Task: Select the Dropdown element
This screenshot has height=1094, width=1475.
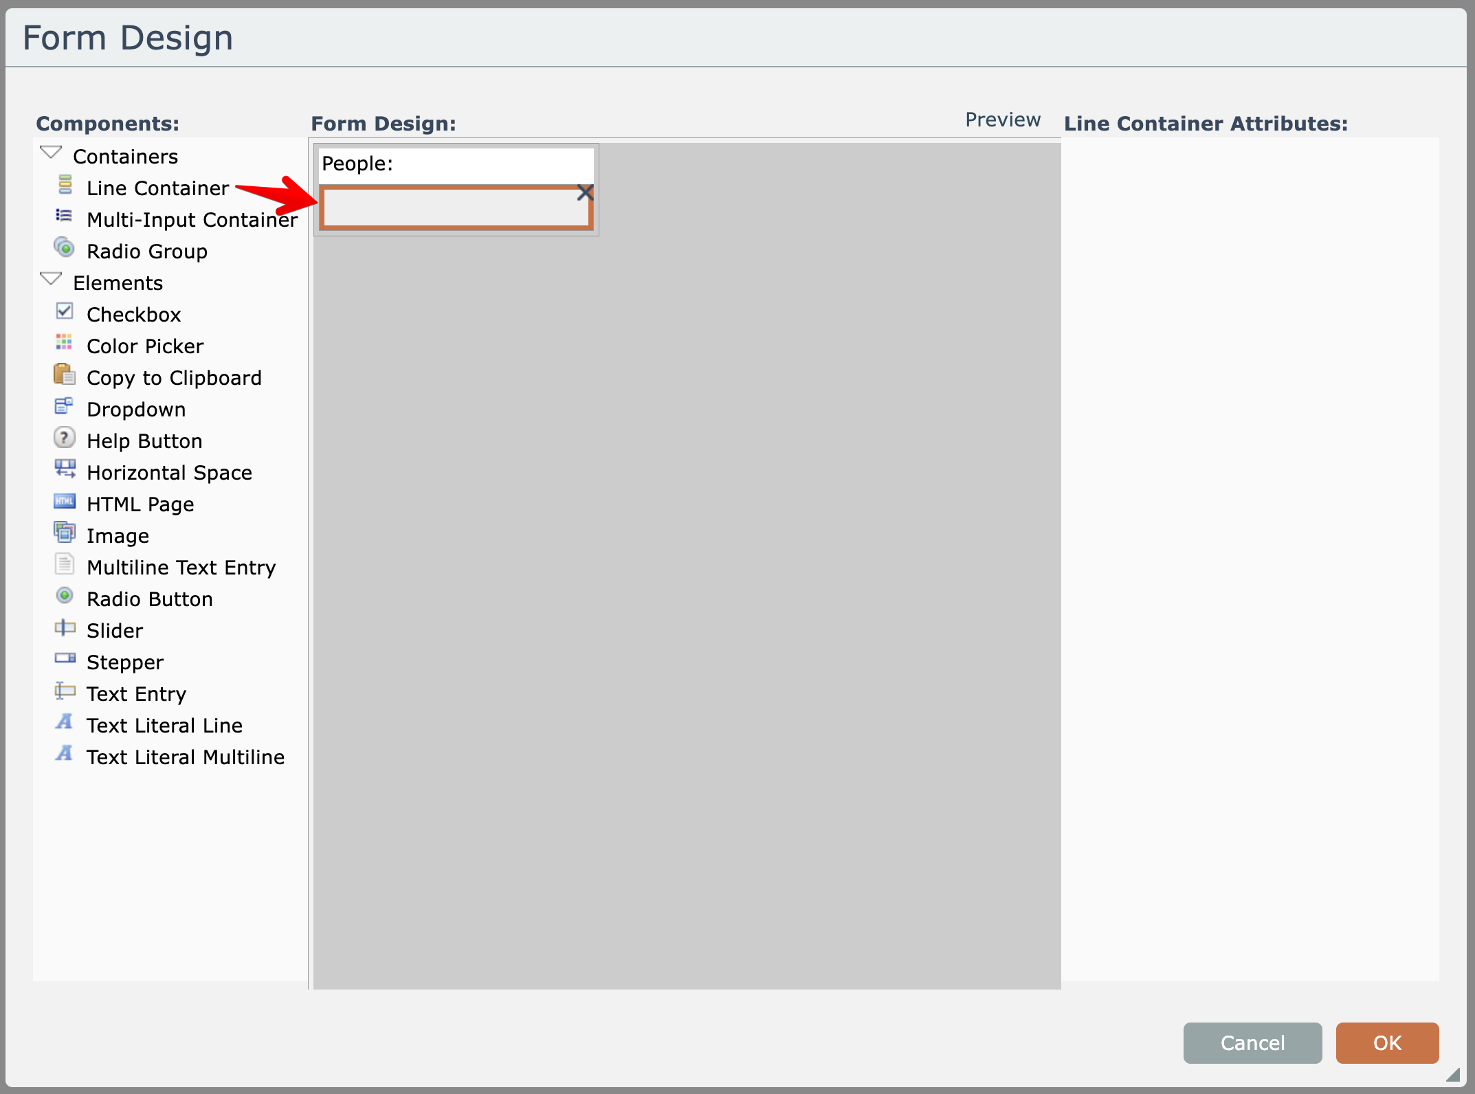Action: pos(135,410)
